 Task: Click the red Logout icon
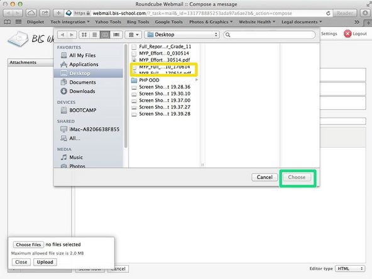pos(347,34)
